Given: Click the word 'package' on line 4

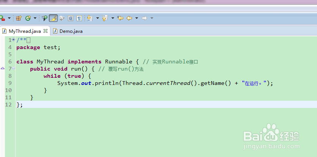Looking at the screenshot, I should [28, 48].
